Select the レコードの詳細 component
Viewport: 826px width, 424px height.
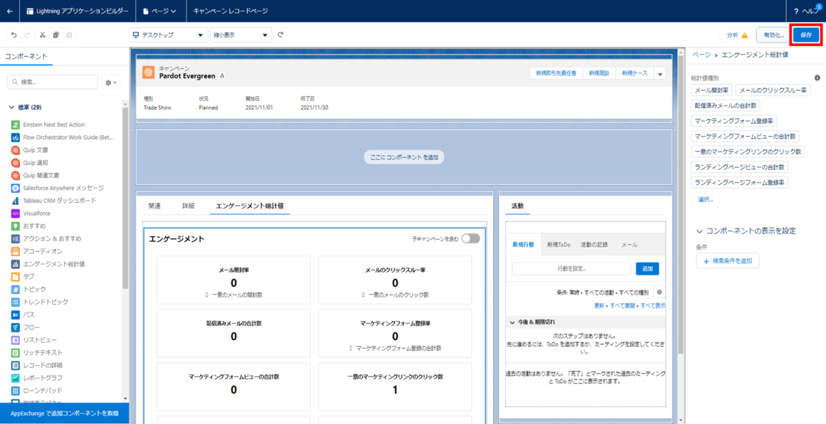click(36, 365)
